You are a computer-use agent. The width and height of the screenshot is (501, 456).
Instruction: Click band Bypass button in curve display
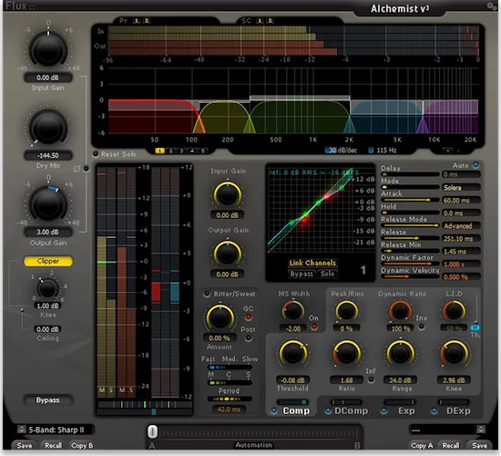pyautogui.click(x=302, y=274)
